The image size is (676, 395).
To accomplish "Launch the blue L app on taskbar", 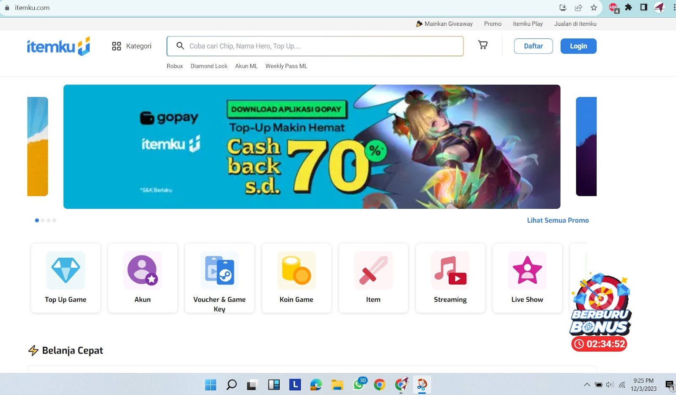I will (x=295, y=384).
